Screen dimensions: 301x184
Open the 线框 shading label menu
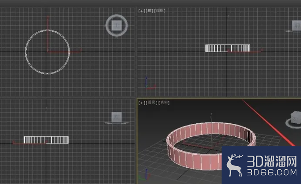160,11
